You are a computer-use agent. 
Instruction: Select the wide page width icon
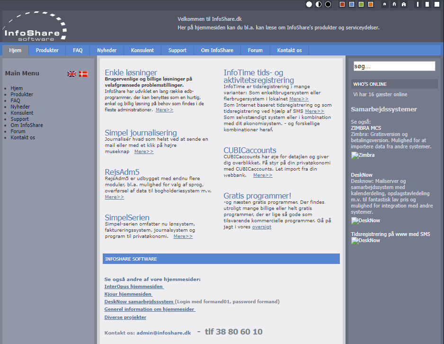click(x=436, y=4)
